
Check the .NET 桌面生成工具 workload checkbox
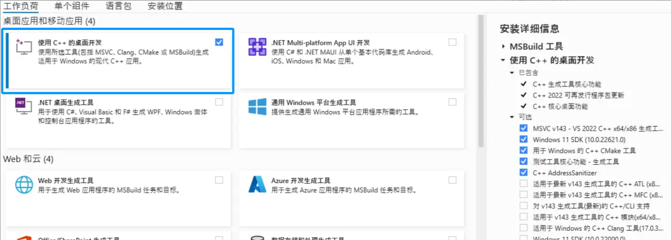tap(219, 102)
